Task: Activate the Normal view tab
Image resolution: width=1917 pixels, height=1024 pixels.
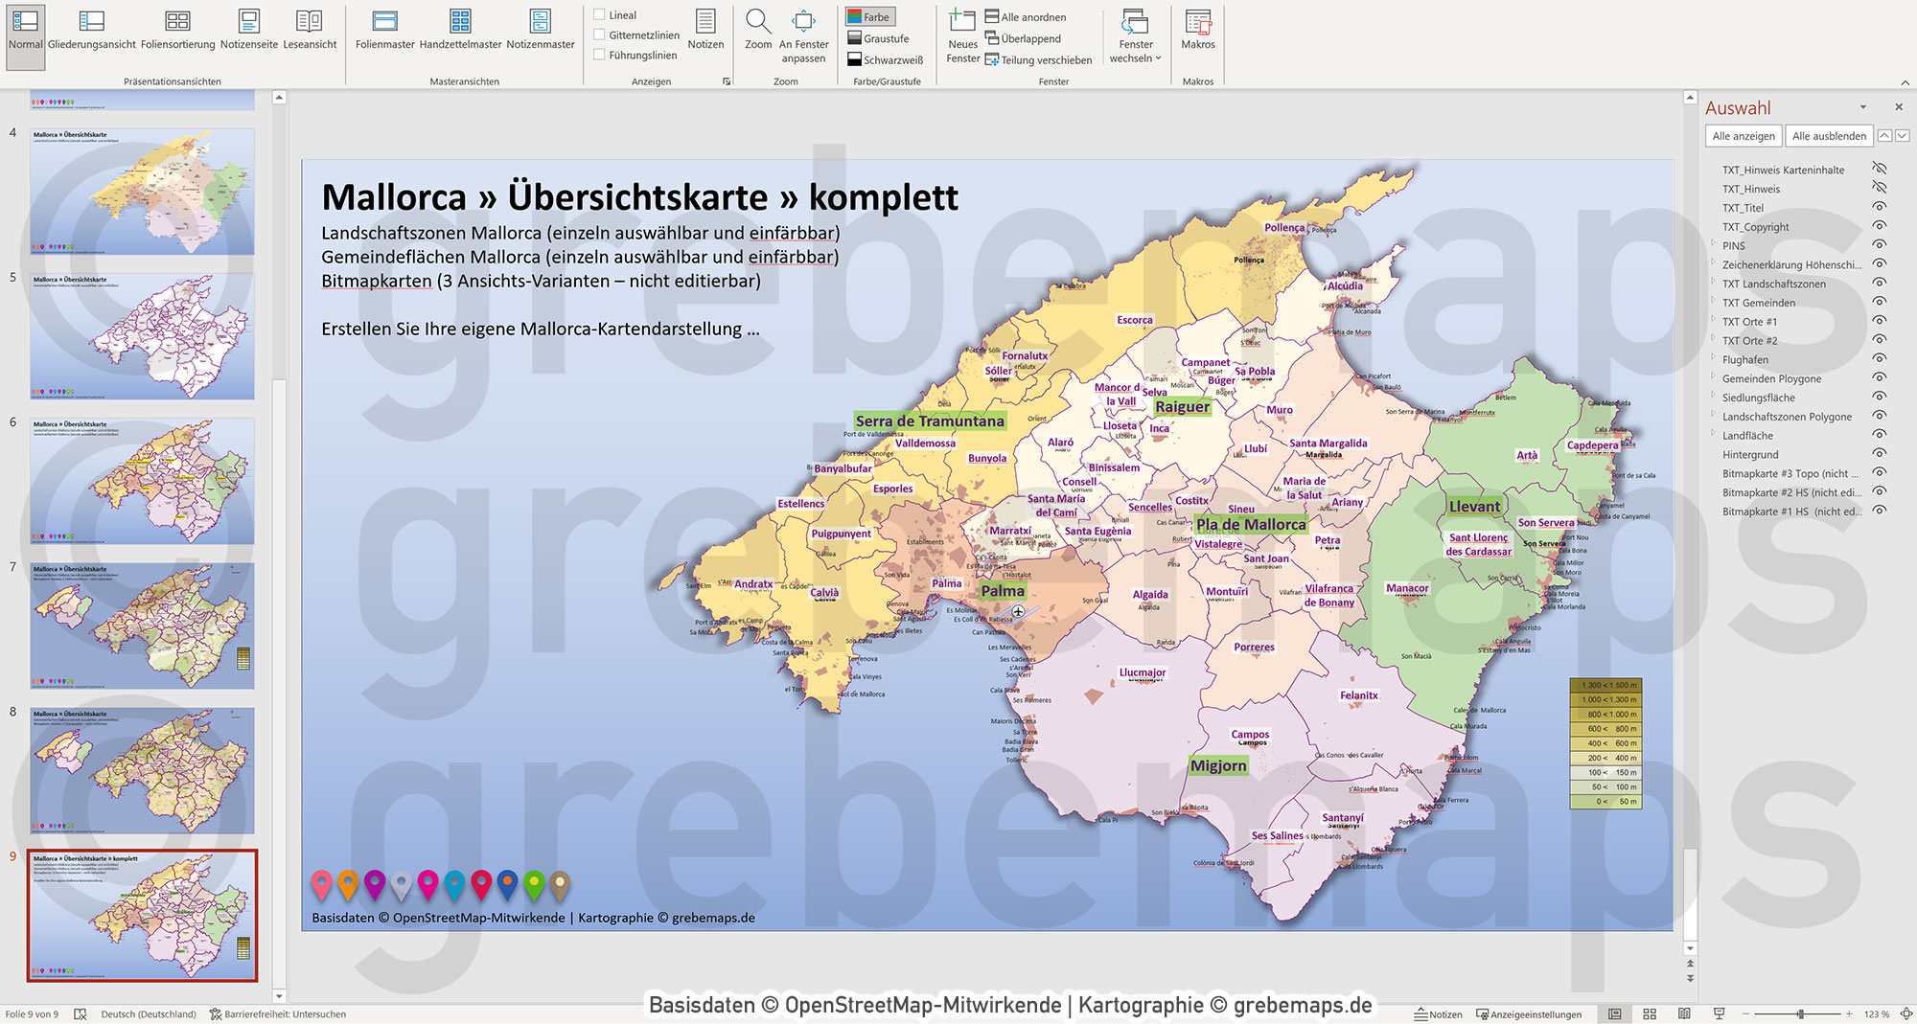Action: [x=25, y=29]
